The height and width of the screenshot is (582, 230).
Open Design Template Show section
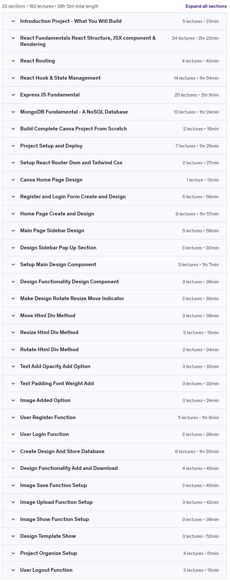click(48, 536)
